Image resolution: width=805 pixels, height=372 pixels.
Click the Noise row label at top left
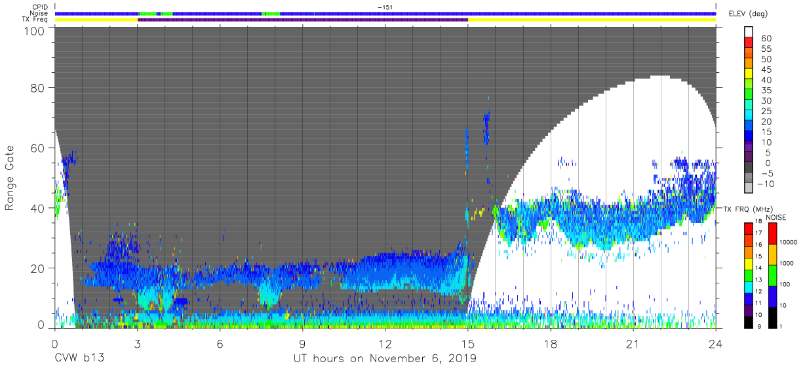tap(39, 13)
